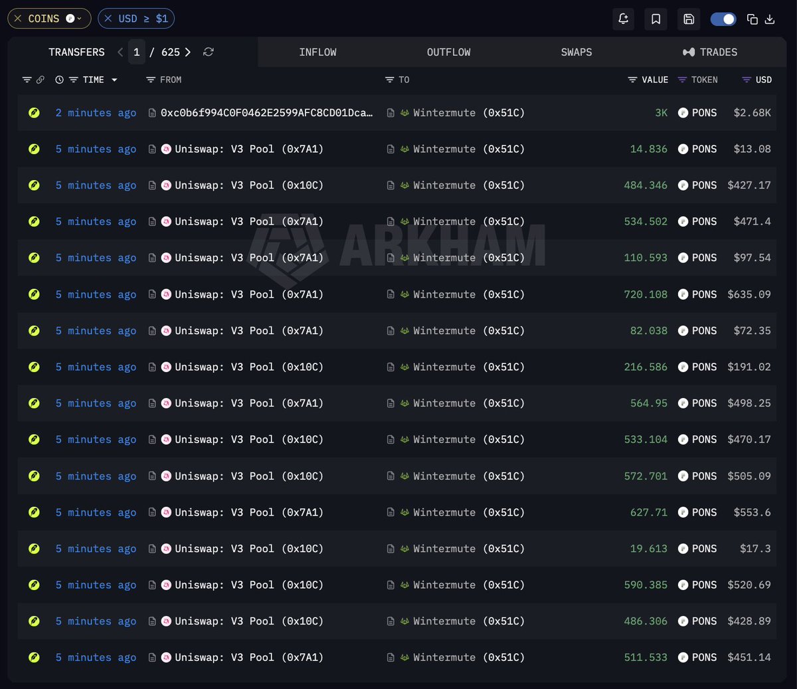This screenshot has width=797, height=689.
Task: Switch to the SWAPS tab
Action: click(576, 52)
